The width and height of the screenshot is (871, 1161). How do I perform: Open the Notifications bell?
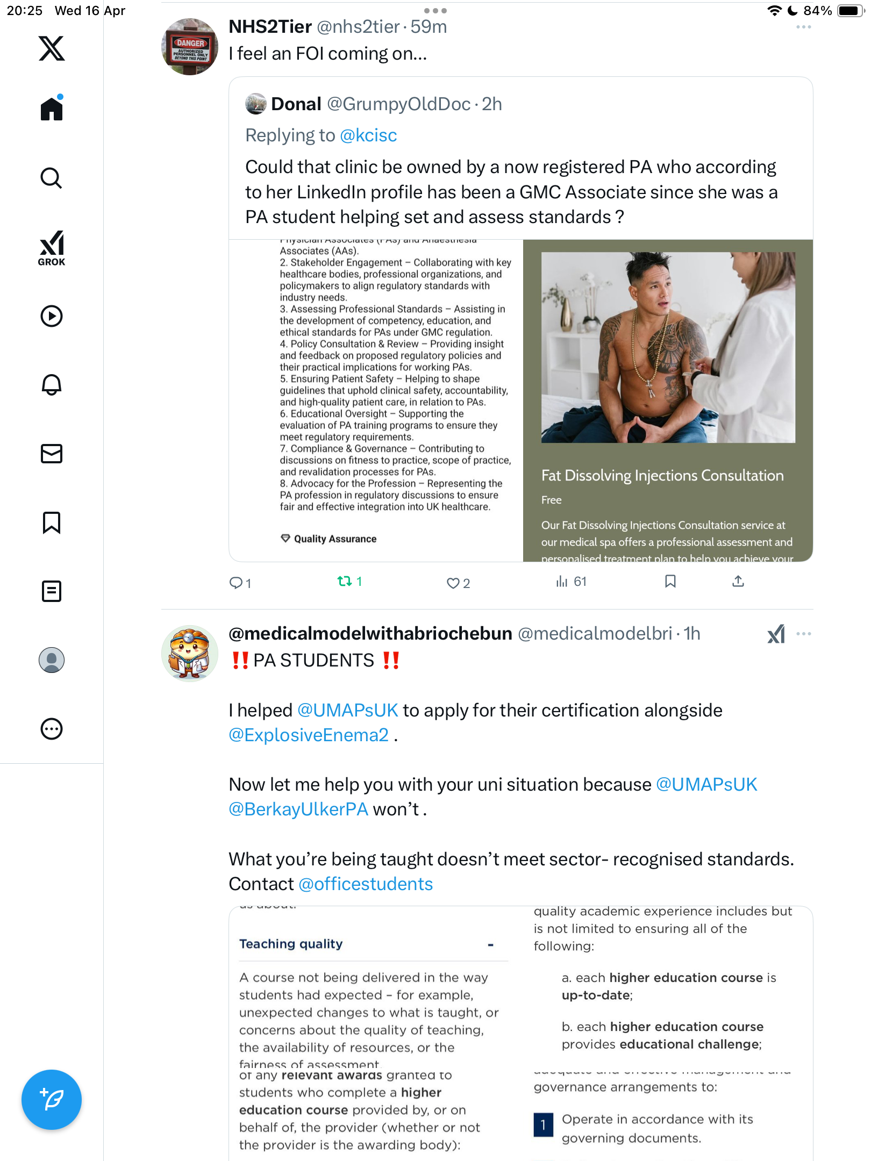(52, 385)
